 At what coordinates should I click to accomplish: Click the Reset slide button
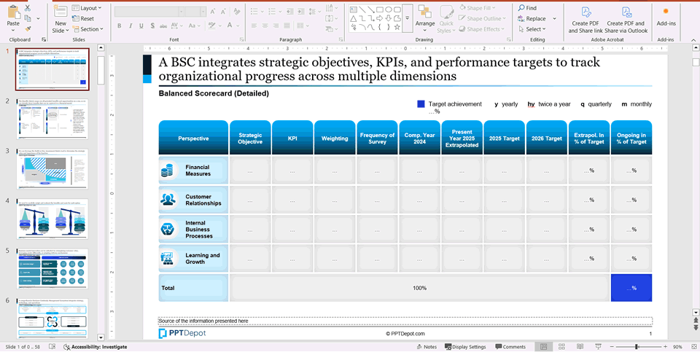86,18
